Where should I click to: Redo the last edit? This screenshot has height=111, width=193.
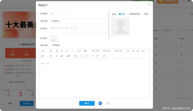click(98, 56)
